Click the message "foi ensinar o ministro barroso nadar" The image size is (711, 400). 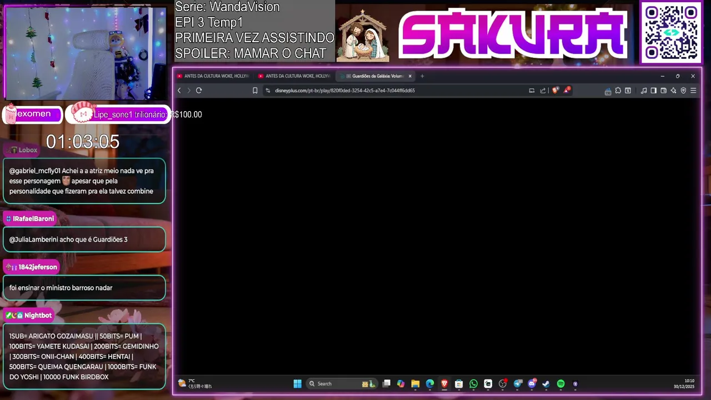[61, 288]
